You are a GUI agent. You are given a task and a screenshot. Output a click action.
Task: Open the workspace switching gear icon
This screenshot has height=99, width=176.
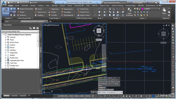coord(141,96)
